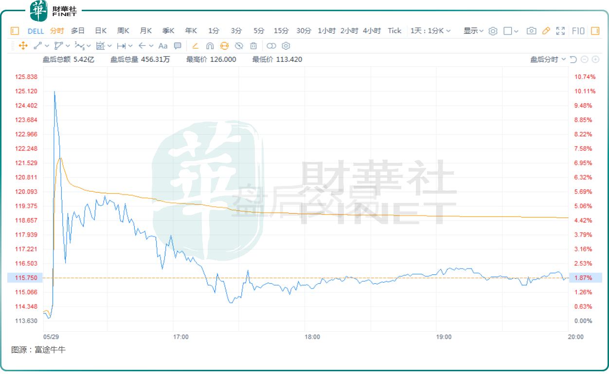
Task: Expand the 显示 display dropdown
Action: 473,31
